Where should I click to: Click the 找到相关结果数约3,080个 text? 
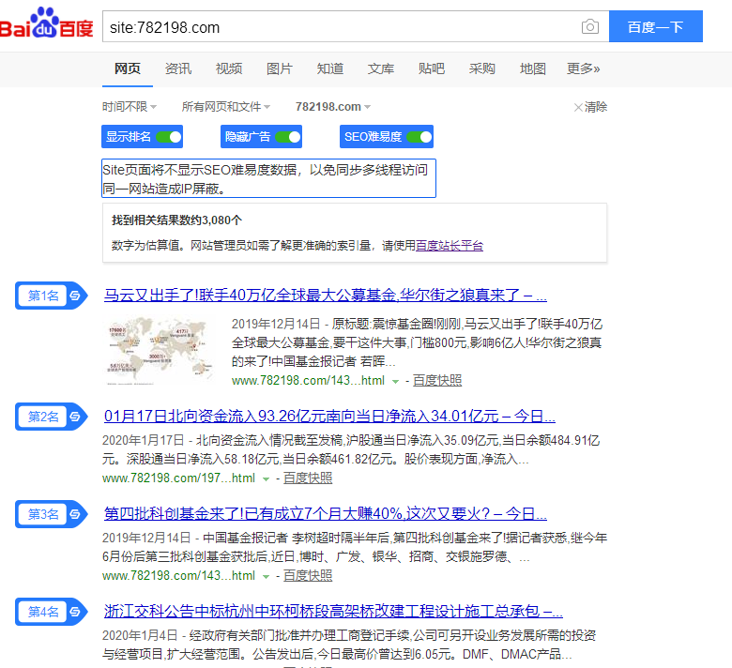pyautogui.click(x=176, y=220)
